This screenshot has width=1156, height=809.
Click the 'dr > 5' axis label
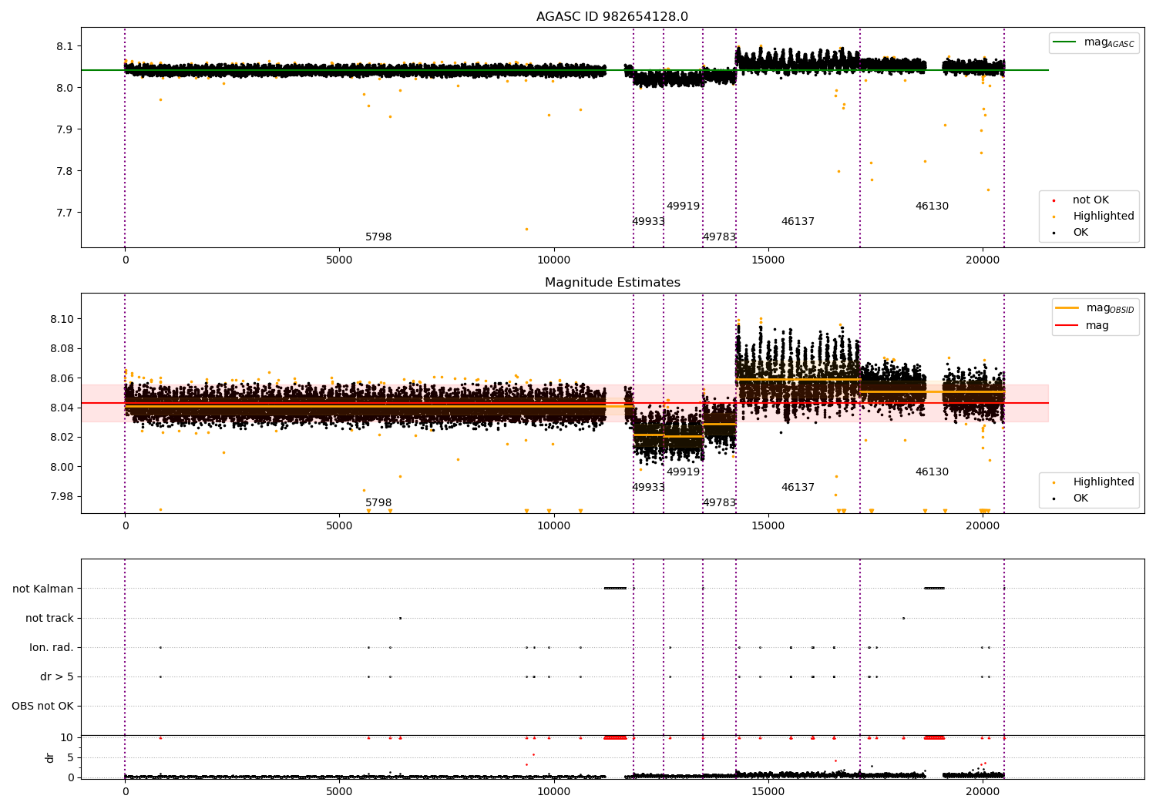pos(57,676)
